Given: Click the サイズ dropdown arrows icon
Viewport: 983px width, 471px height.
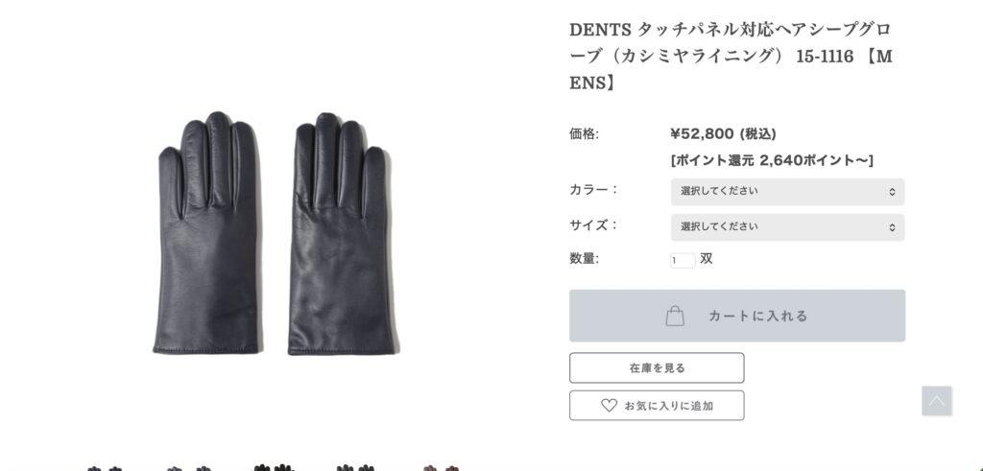Looking at the screenshot, I should pos(892,227).
